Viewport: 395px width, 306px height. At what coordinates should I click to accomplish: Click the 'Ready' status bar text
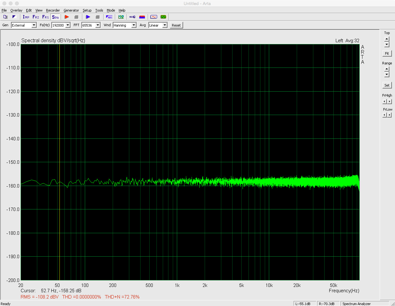tap(6, 303)
